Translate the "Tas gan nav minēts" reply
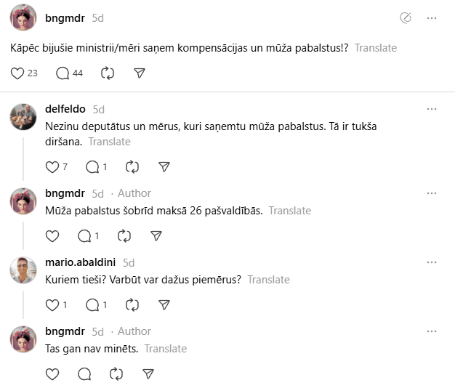 (x=165, y=349)
